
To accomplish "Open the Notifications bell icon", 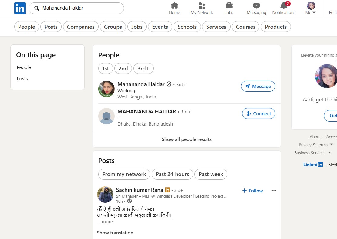I will pyautogui.click(x=284, y=6).
